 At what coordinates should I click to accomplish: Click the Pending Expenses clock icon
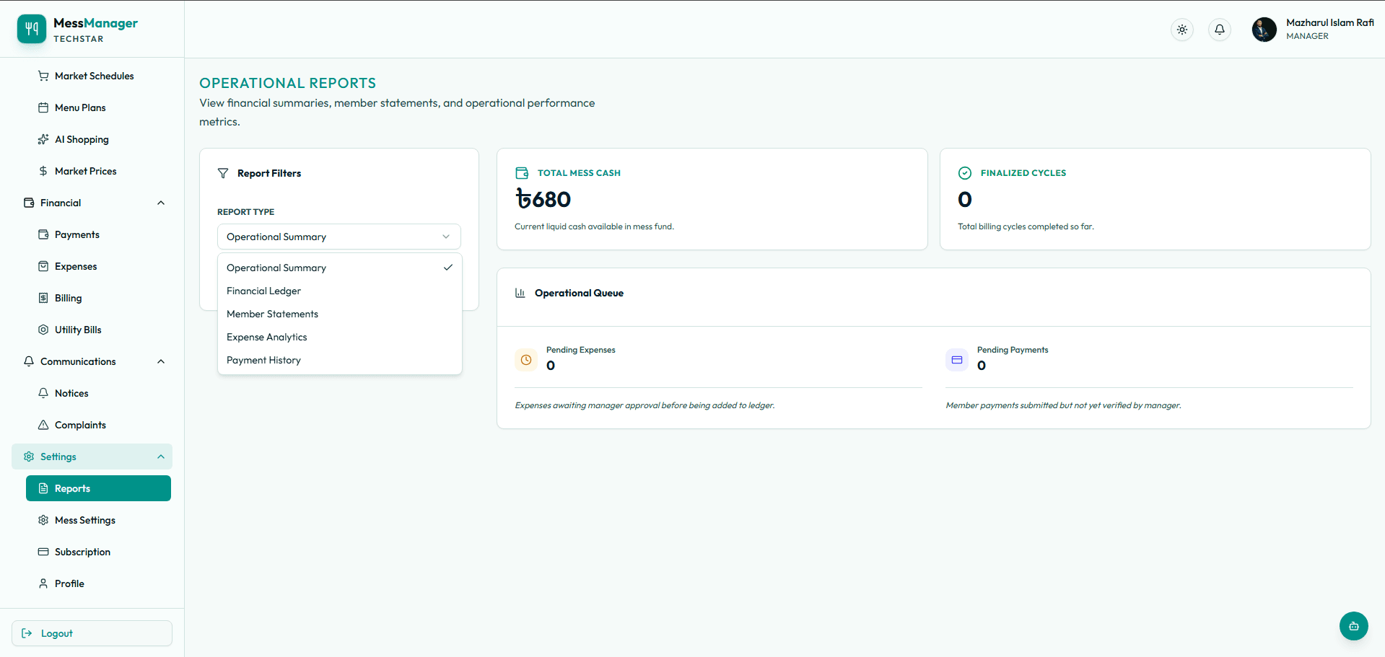tap(526, 360)
